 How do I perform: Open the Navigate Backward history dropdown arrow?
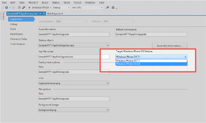(x=10, y=8)
